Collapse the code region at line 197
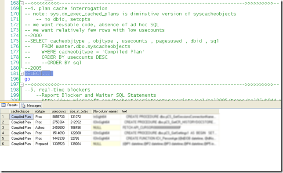The height and width of the screenshot is (173, 283). click(x=22, y=85)
